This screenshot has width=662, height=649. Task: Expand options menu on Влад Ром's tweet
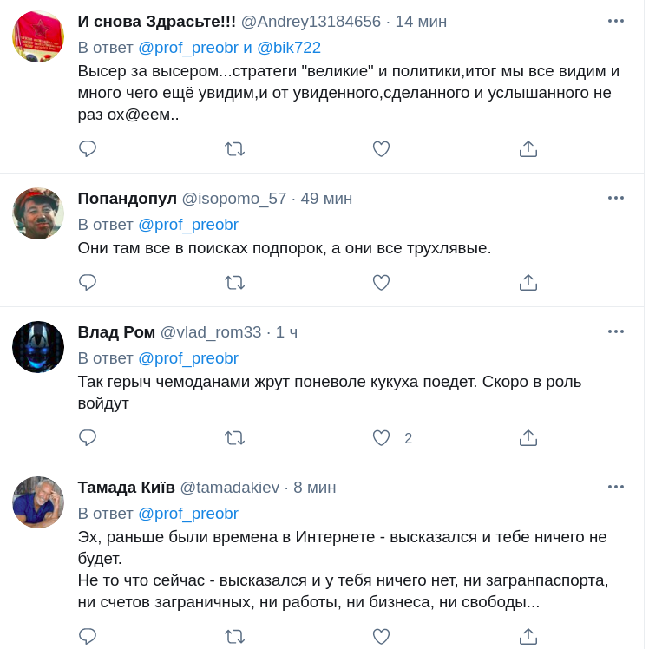616,331
